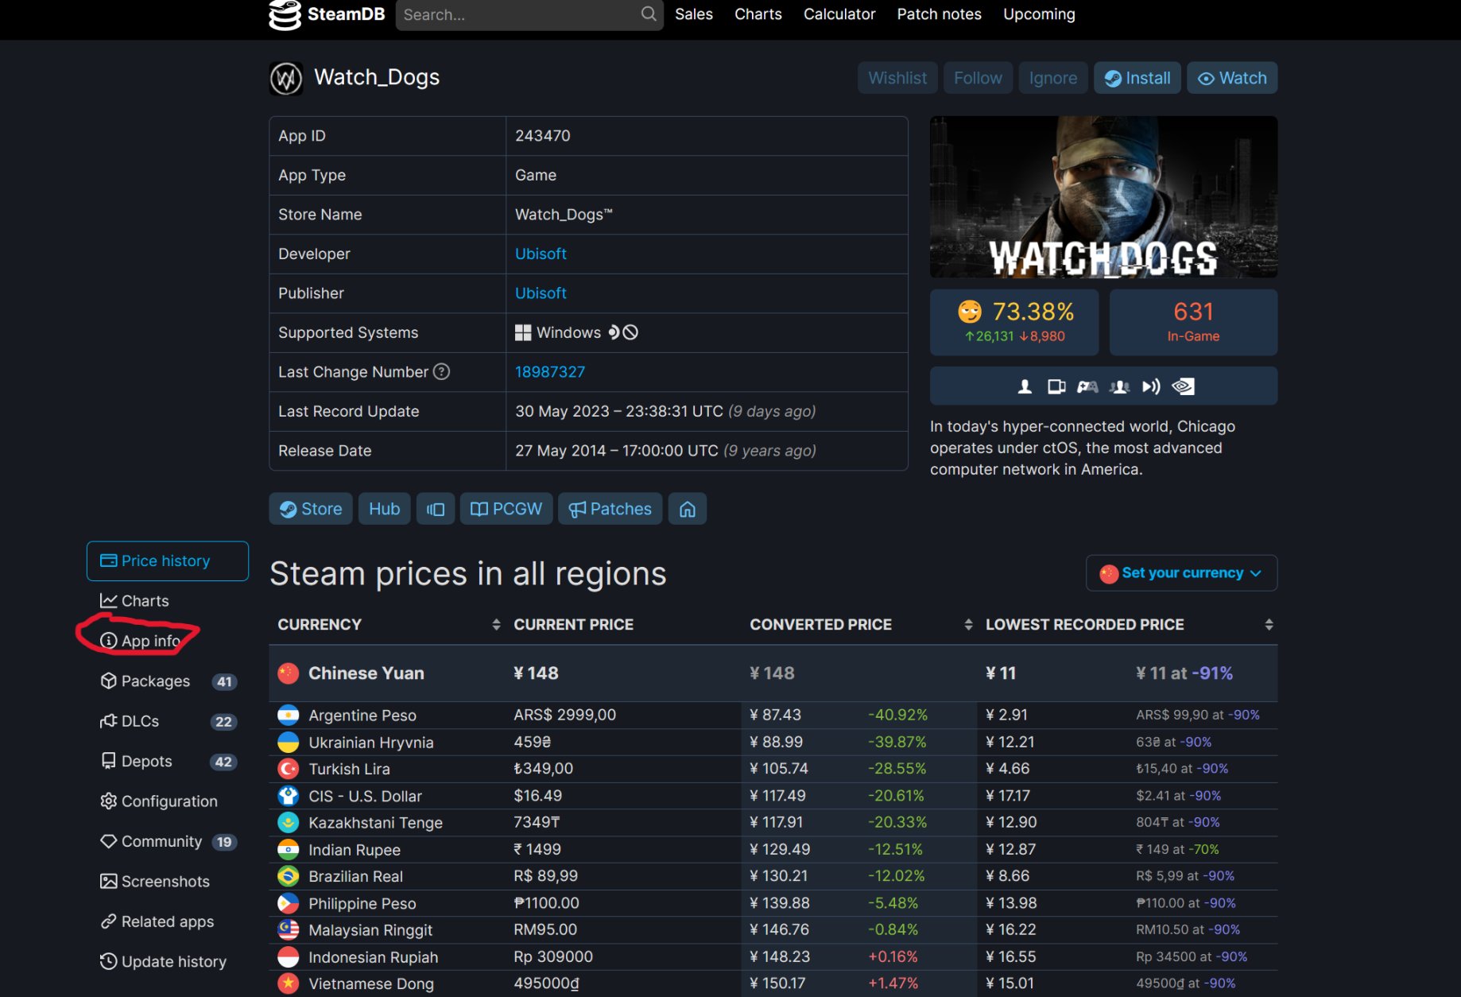Click the Ubisoft publisher link

click(541, 293)
